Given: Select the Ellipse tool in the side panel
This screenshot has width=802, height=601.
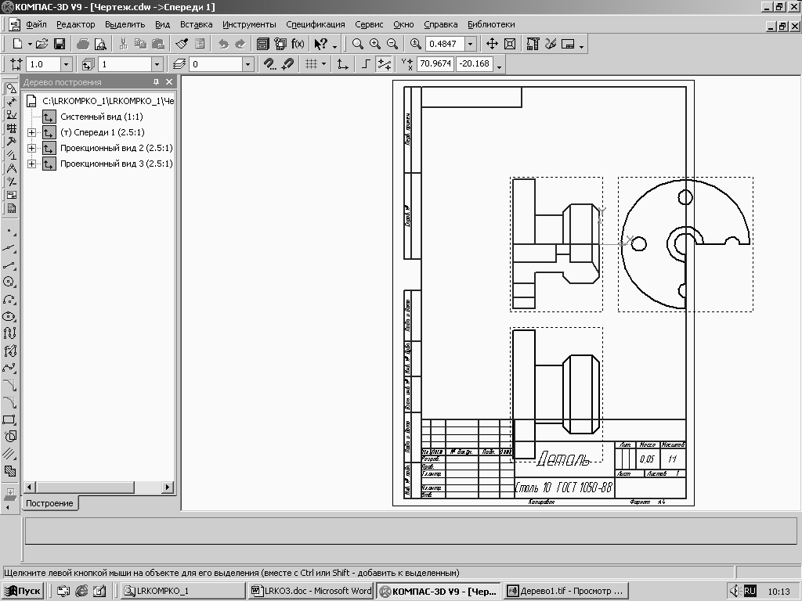Looking at the screenshot, I should click(9, 316).
